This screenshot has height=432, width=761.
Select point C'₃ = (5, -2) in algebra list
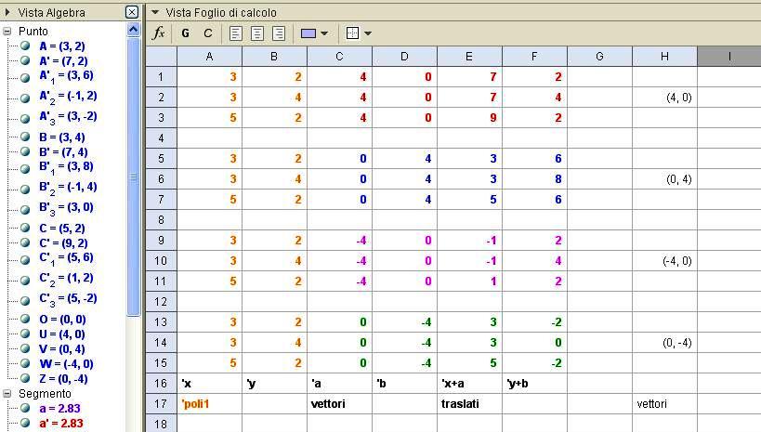coord(68,299)
